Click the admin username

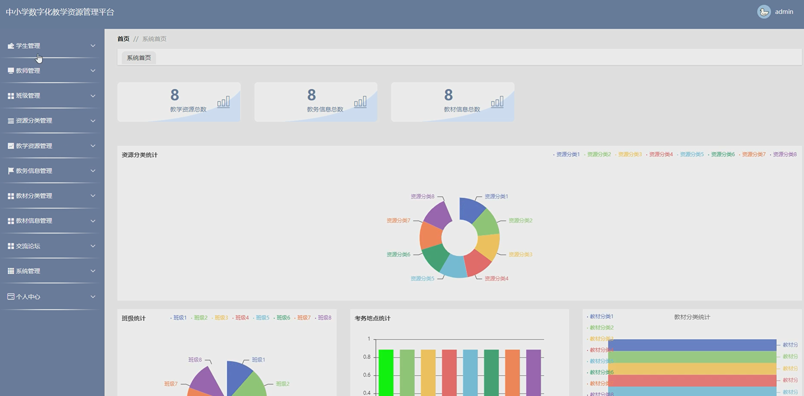pos(784,12)
